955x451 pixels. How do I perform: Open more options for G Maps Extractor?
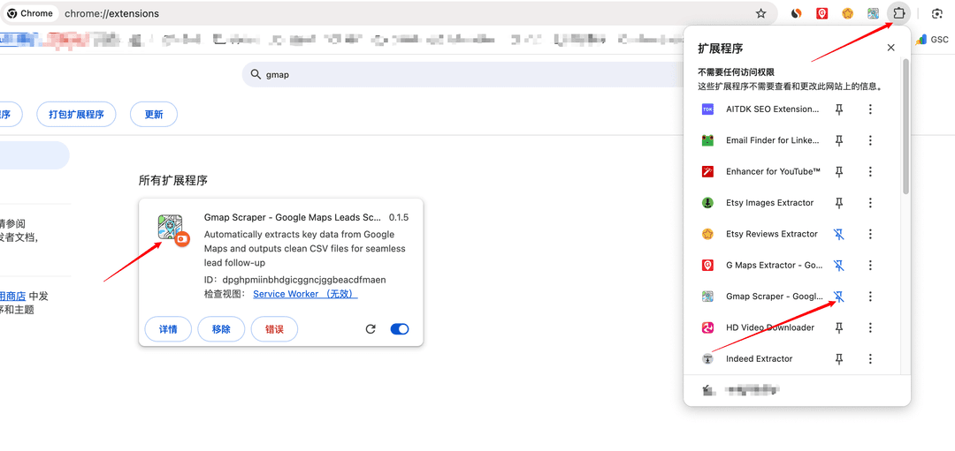[x=870, y=265]
